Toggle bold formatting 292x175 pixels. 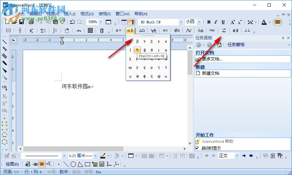(209, 22)
